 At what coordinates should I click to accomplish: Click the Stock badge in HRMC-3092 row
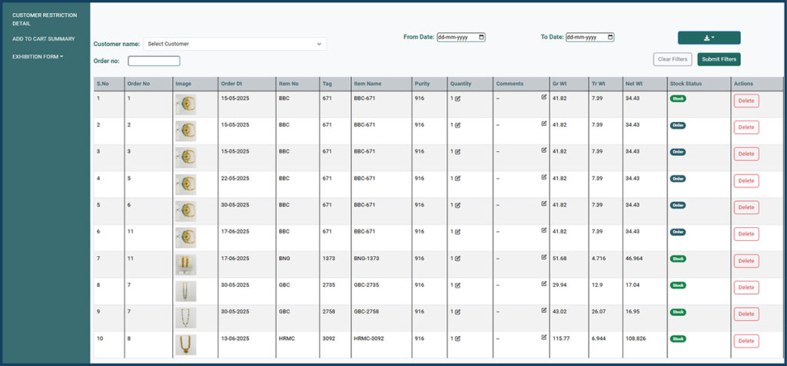678,339
